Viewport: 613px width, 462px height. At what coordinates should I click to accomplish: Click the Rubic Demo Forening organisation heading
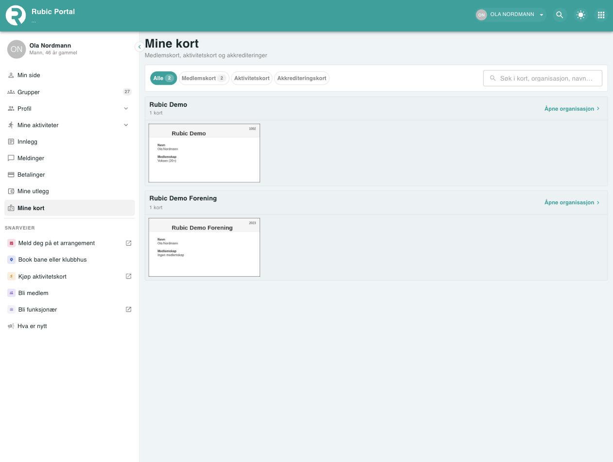pos(183,198)
